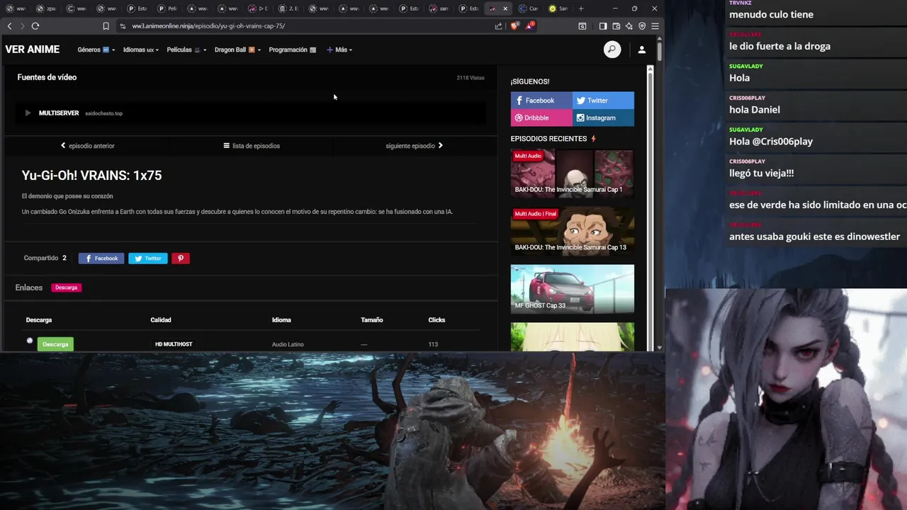Screen dimensions: 907x510
Task: Click the 'Audio Latino' language cell
Action: tap(288, 344)
